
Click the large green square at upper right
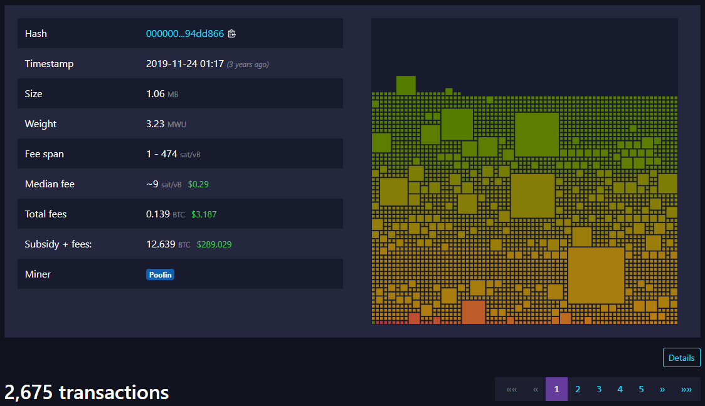click(x=537, y=135)
